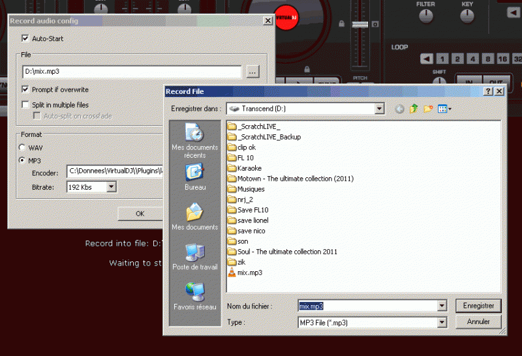
Task: Click the pitch reset 0 button
Action: (375, 24)
